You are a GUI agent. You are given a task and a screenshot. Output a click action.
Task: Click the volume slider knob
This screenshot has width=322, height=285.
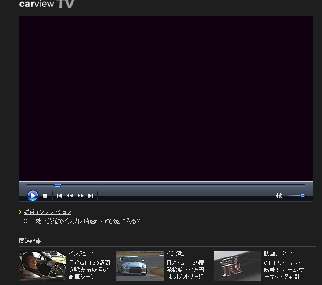pos(303,196)
